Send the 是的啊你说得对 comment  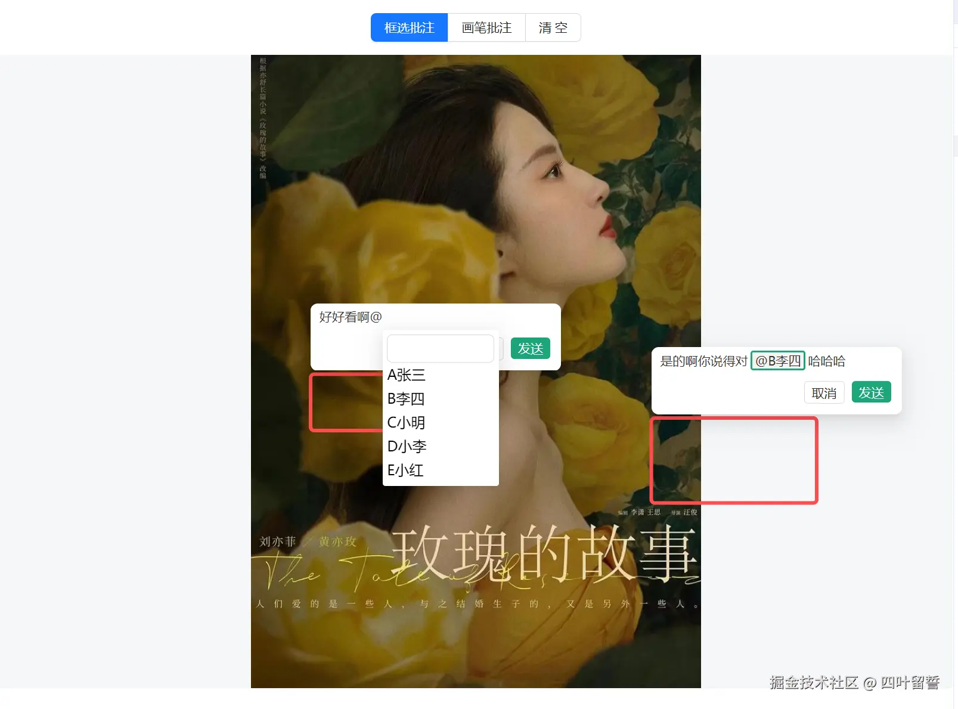click(x=872, y=392)
